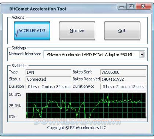
Task: Click the 25.0% graph axis label
Action: pos(15,106)
